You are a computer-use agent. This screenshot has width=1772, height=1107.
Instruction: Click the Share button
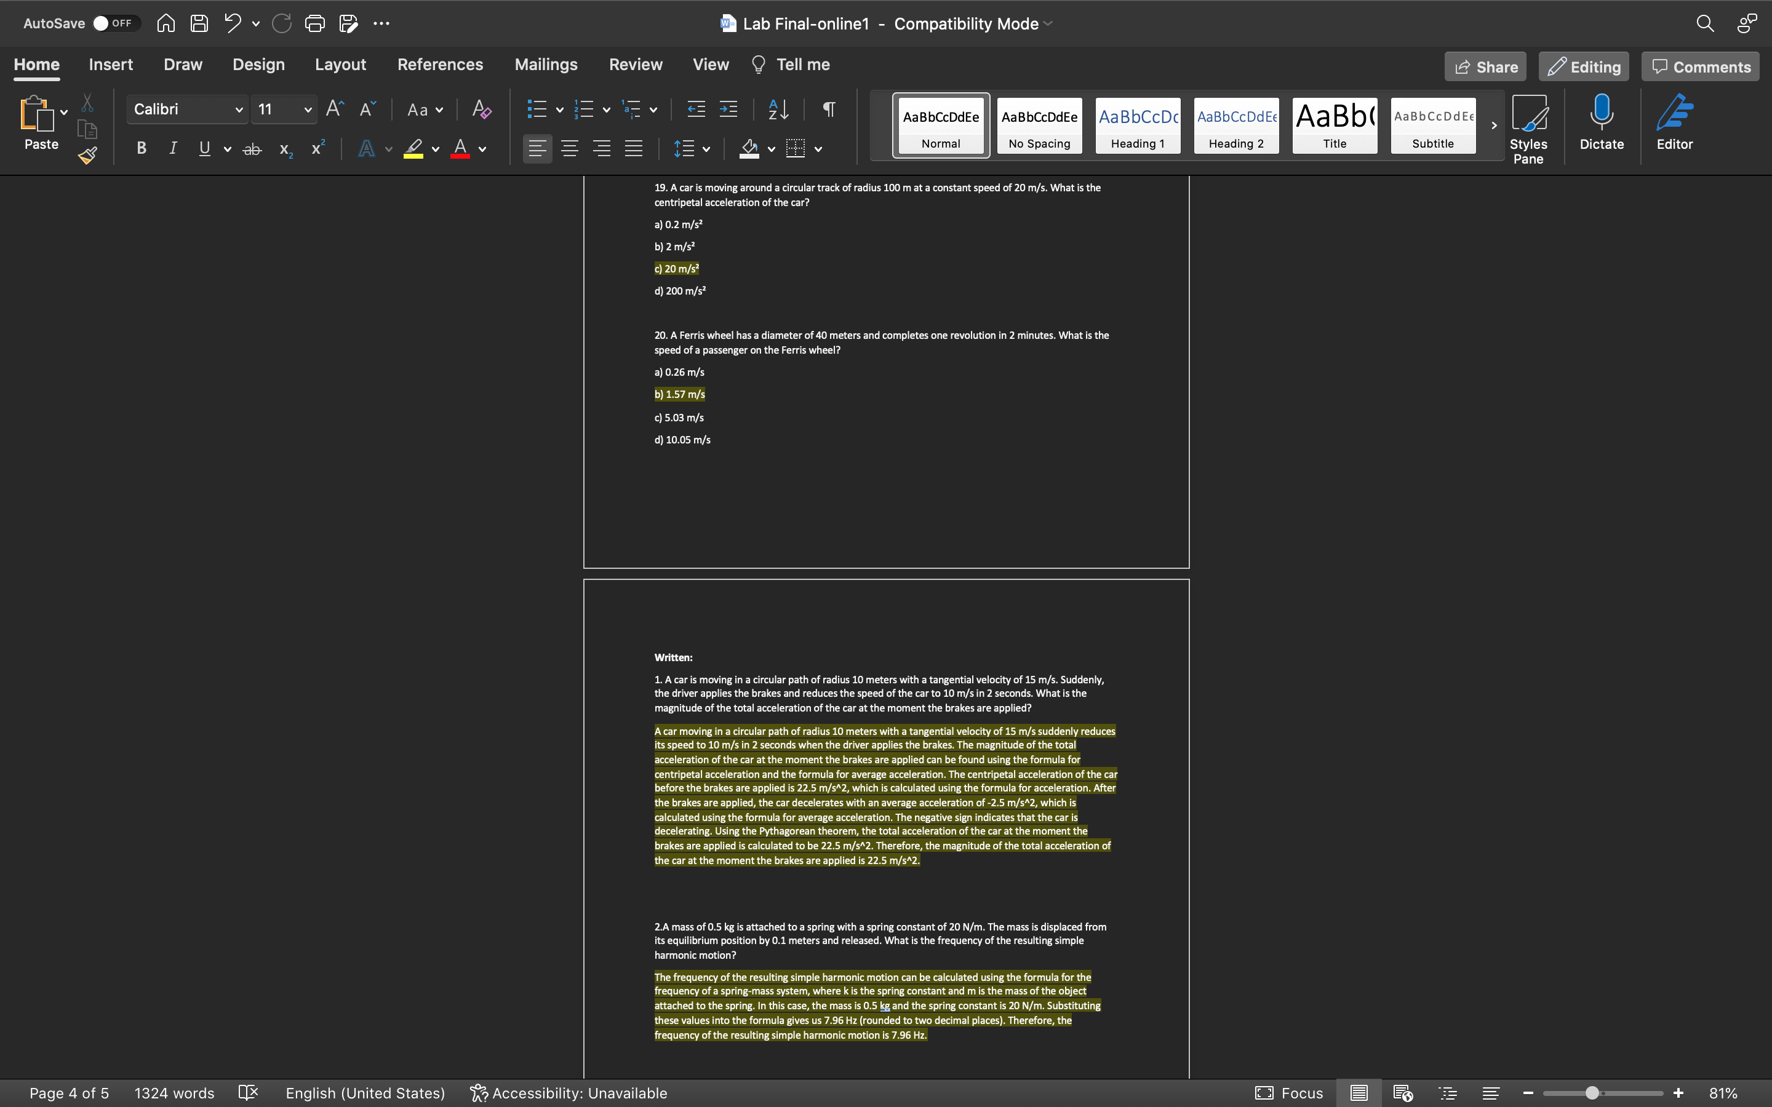pyautogui.click(x=1485, y=66)
